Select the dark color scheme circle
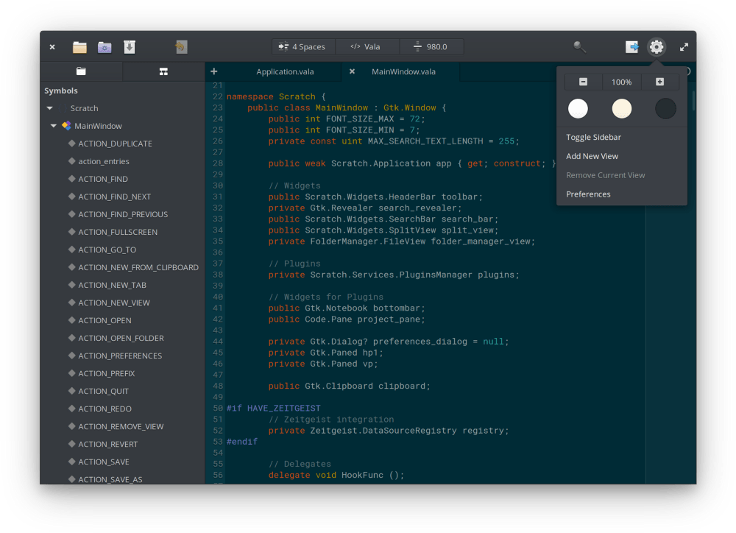736x533 pixels. pyautogui.click(x=665, y=109)
